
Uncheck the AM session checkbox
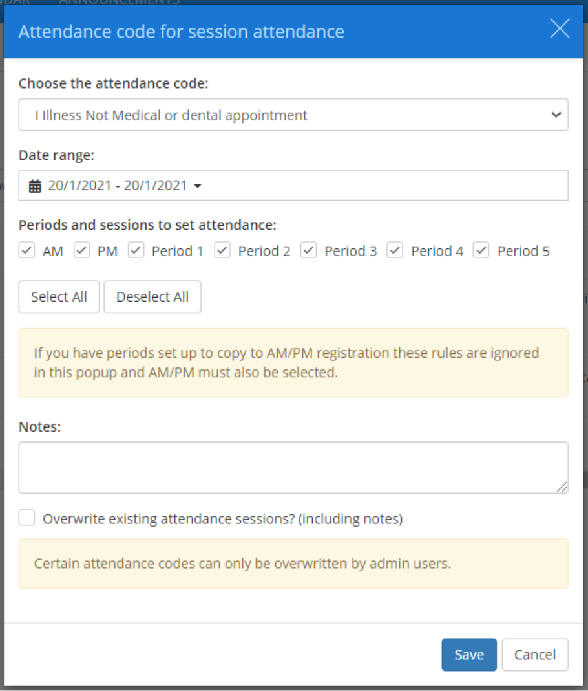[26, 250]
